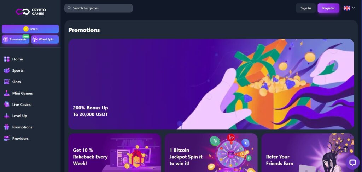
Task: Click the Mini Games joystick icon
Action: click(x=7, y=93)
